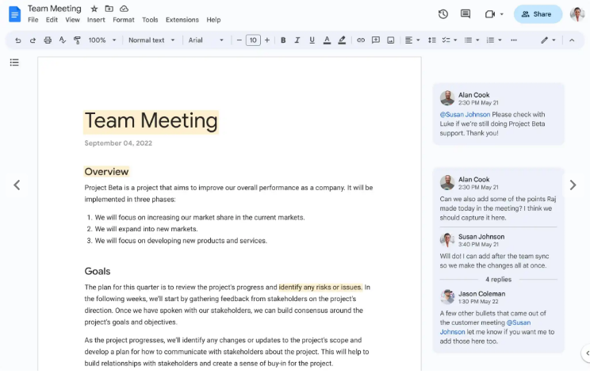Screen dimensions: 590x389
Task: Activate the paint format tool
Action: click(x=77, y=40)
